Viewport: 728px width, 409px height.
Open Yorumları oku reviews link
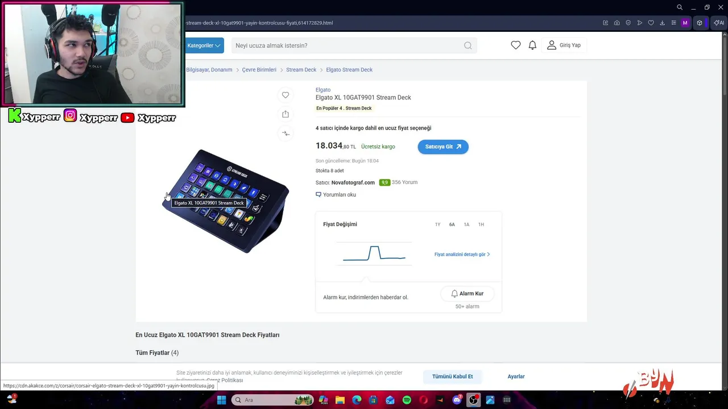coord(336,194)
